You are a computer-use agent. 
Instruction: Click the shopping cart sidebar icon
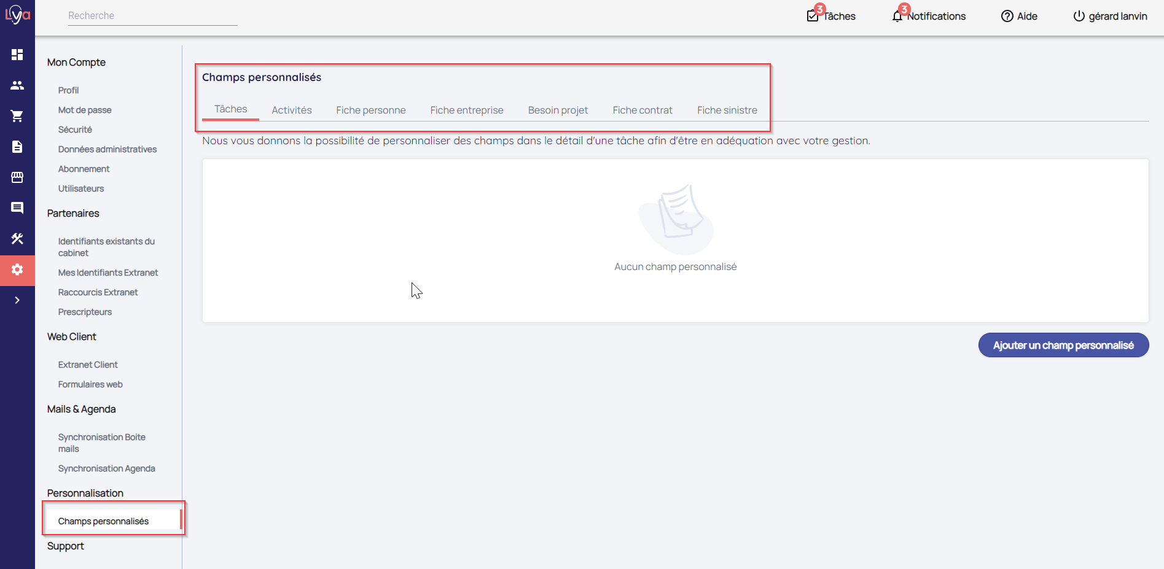point(17,116)
